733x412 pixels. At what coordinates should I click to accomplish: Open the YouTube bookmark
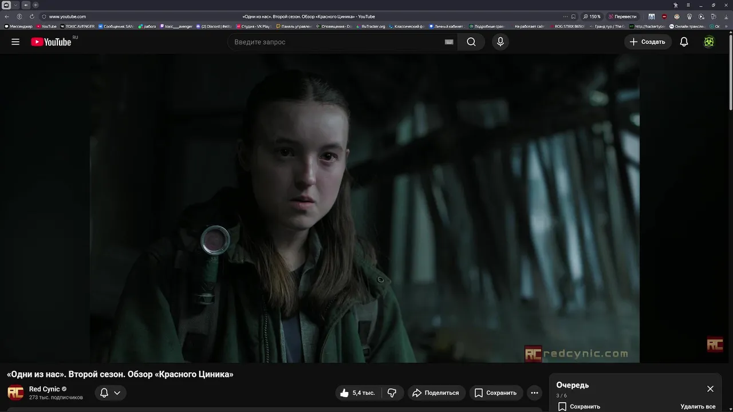coord(46,26)
